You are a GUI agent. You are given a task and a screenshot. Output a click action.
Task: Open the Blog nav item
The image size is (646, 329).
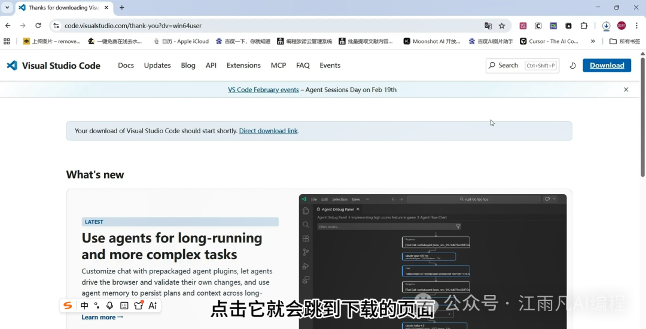(x=188, y=66)
